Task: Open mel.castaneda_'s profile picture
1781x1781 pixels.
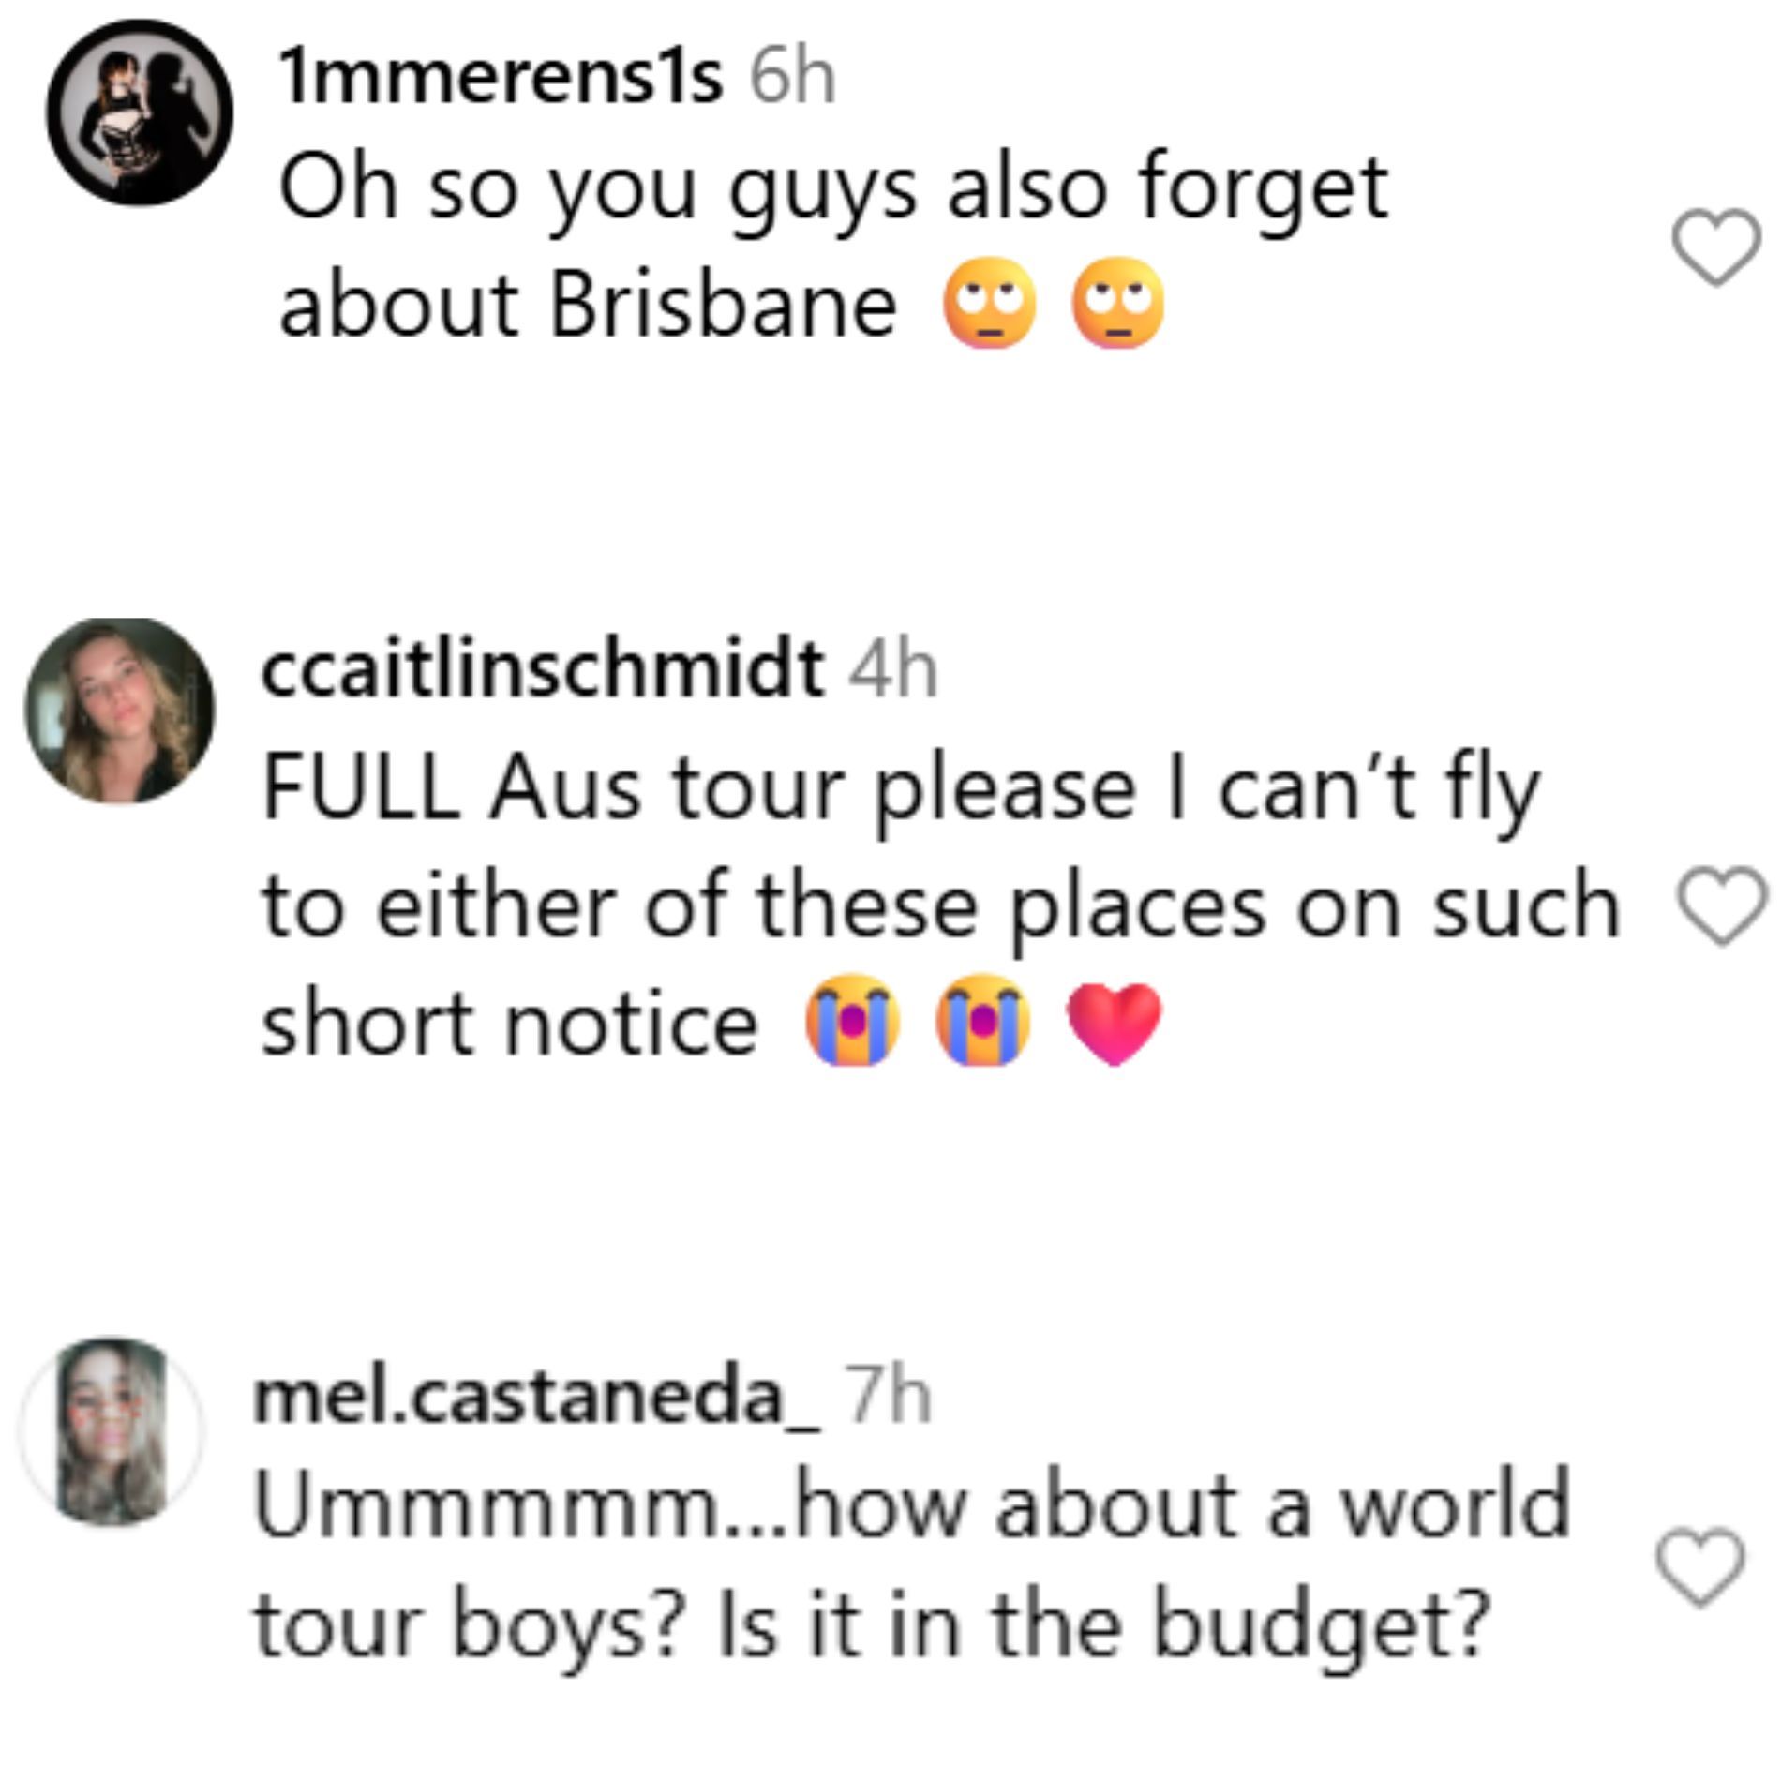Action: [x=112, y=1431]
